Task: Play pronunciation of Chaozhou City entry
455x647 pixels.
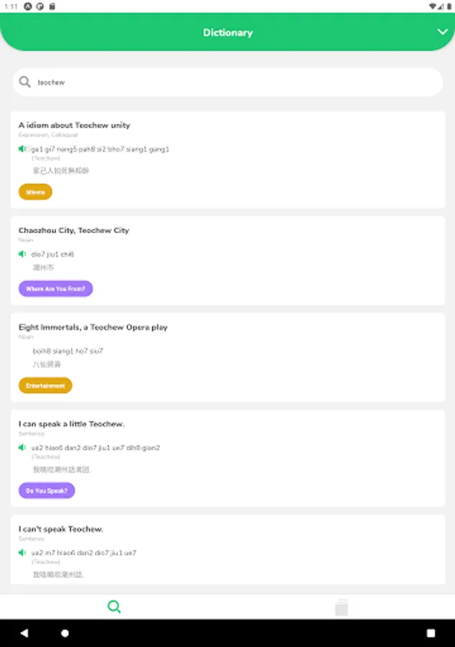Action: tap(22, 254)
